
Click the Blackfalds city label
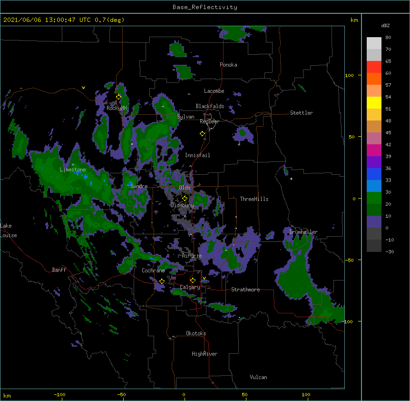click(210, 106)
